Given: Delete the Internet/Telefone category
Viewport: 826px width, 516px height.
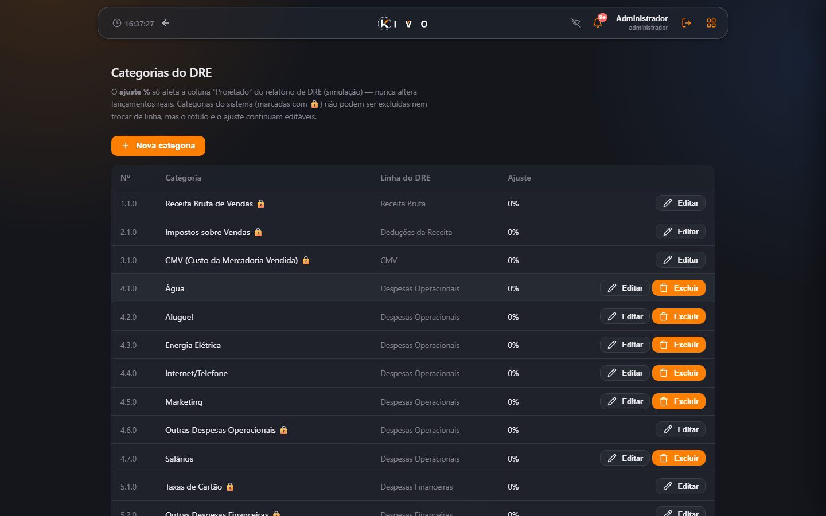Looking at the screenshot, I should click(679, 373).
